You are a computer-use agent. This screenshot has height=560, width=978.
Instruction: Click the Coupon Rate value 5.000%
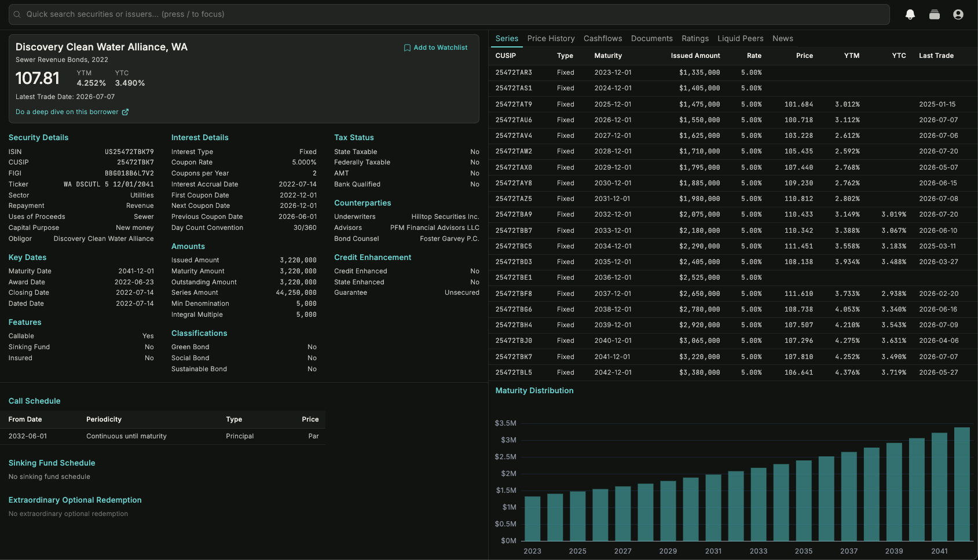tap(304, 162)
